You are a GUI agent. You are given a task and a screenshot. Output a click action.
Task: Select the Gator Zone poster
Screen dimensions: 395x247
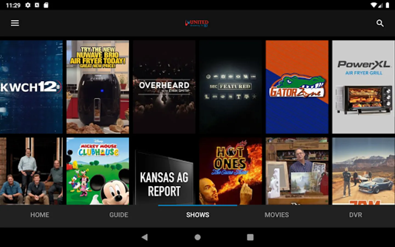click(297, 87)
